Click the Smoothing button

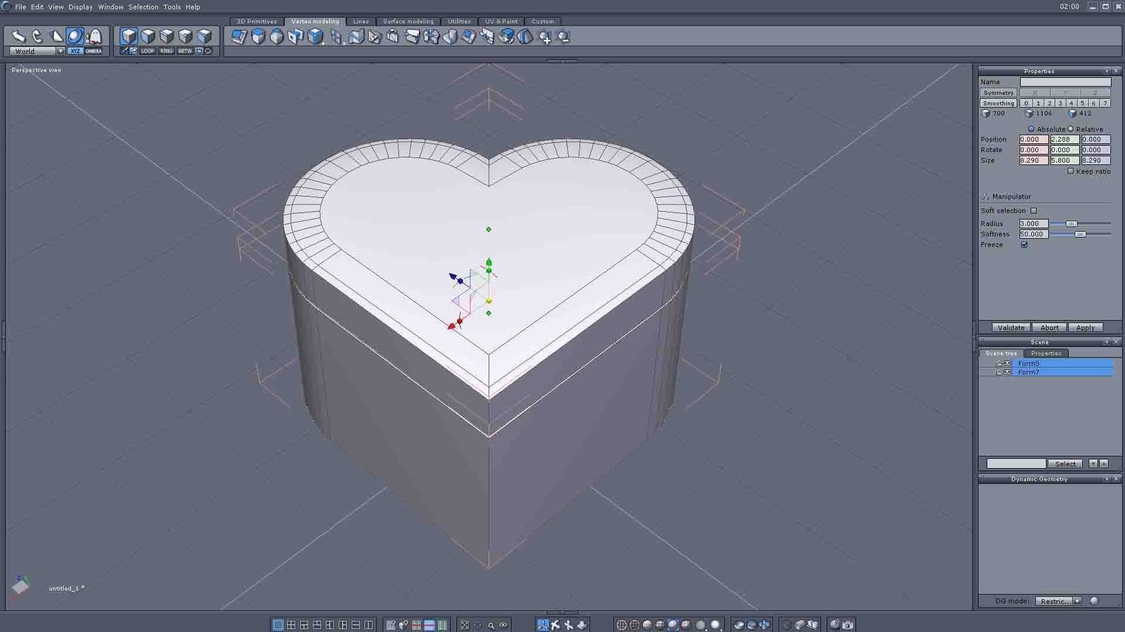(998, 103)
